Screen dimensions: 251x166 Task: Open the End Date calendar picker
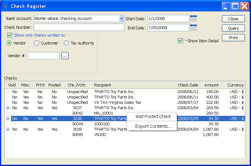193,28
